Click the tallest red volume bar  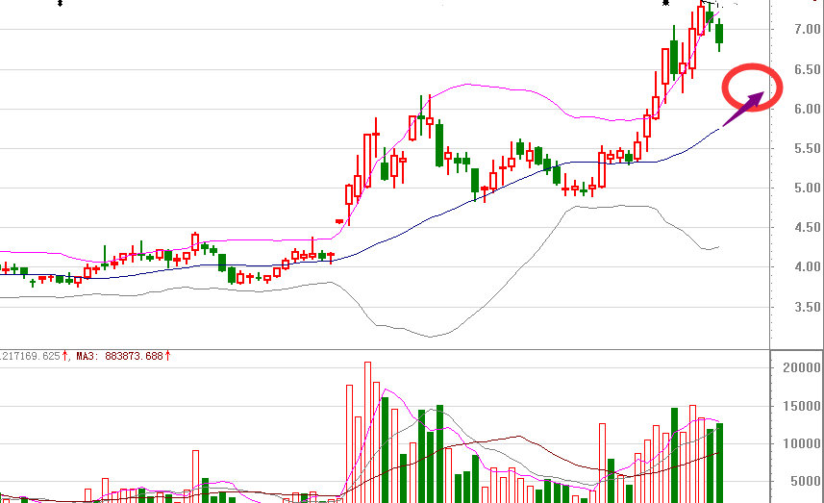368,432
